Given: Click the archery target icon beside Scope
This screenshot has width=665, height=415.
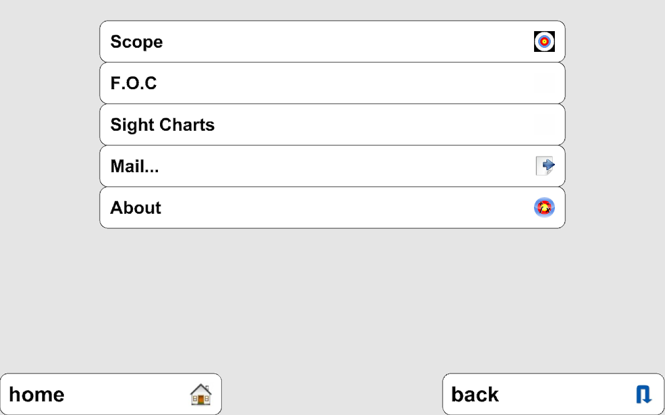Looking at the screenshot, I should coord(544,41).
